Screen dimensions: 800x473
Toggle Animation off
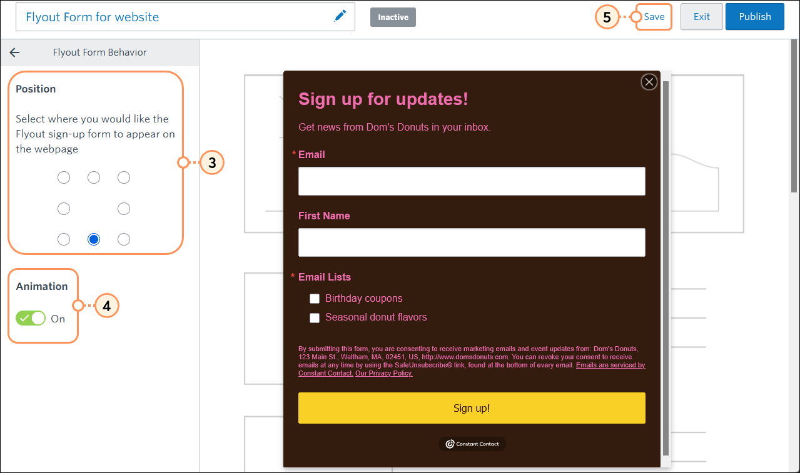click(x=30, y=318)
